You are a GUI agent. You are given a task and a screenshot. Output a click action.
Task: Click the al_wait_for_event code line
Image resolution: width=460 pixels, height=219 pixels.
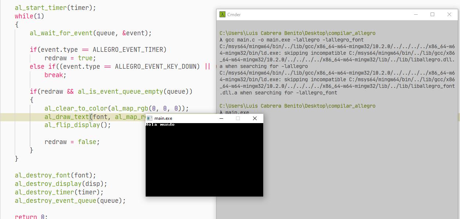90,33
